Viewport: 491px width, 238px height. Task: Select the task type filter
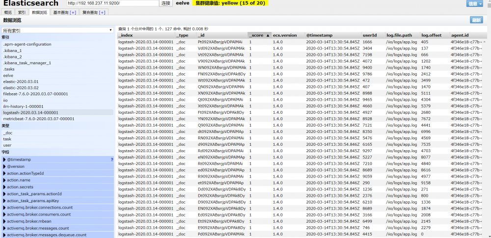[57, 139]
